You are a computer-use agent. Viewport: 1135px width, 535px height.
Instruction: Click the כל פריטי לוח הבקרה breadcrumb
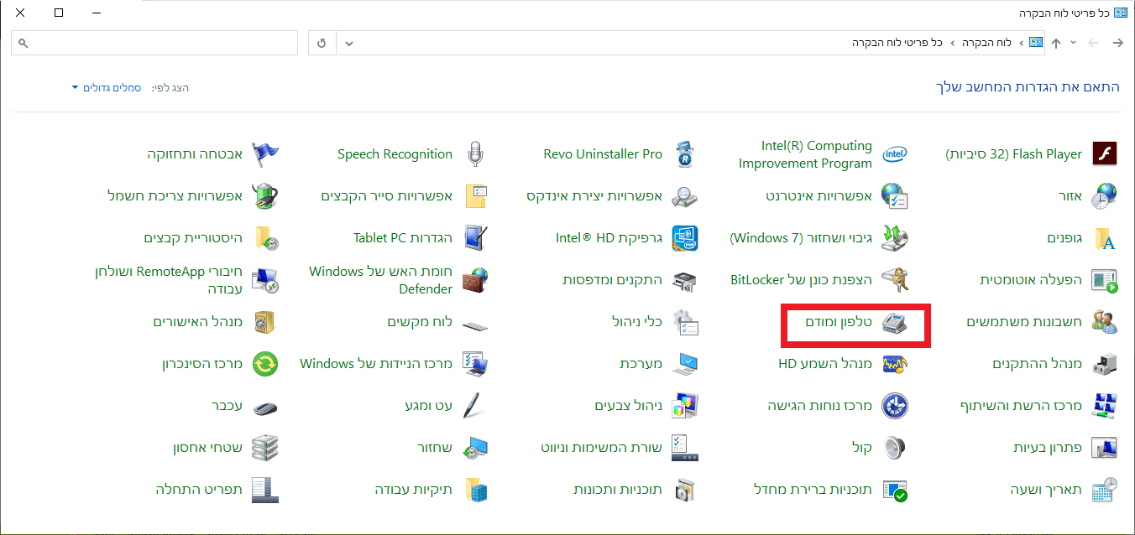[897, 43]
